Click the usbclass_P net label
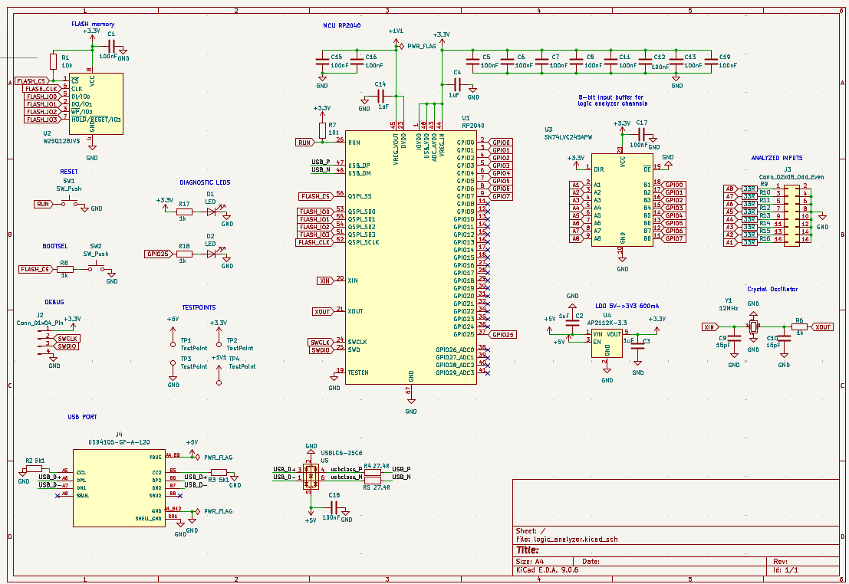Image resolution: width=849 pixels, height=584 pixels. [346, 469]
